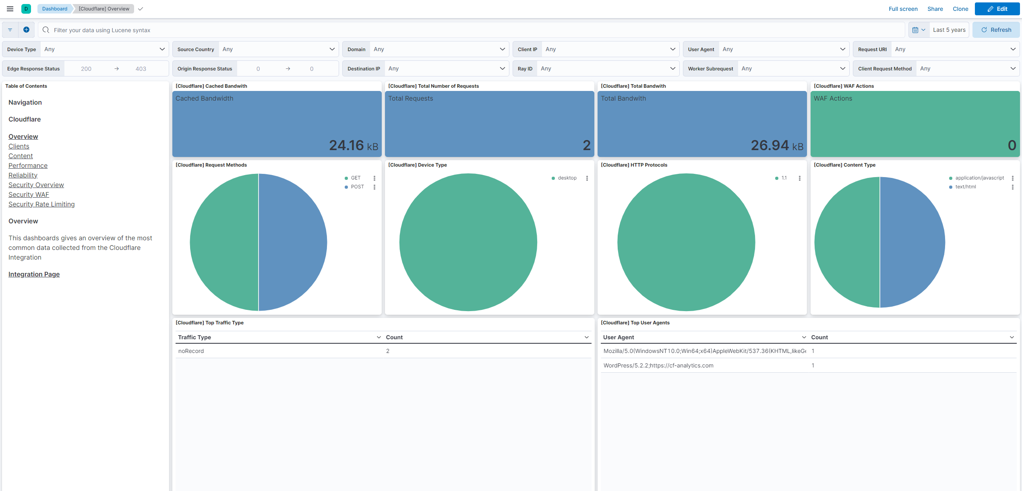This screenshot has height=491, width=1022.
Task: Open panel options for Content Type chart
Action: pos(1014,178)
